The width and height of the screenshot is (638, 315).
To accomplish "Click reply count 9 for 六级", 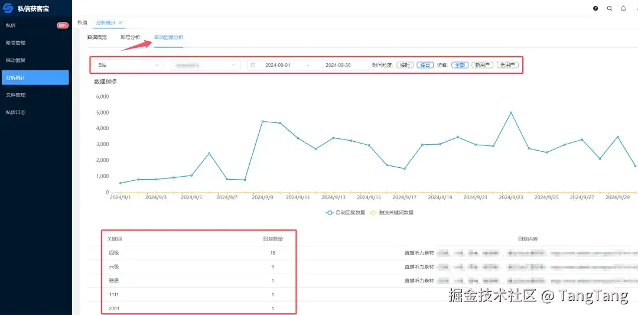I will click(272, 267).
